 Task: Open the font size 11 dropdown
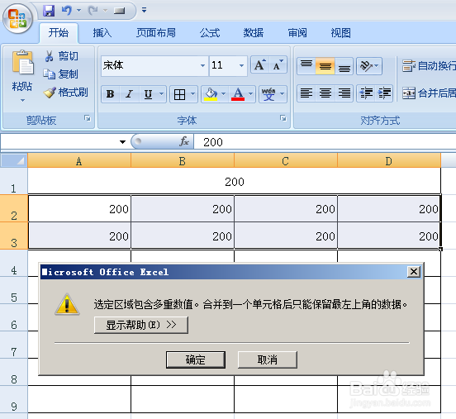pyautogui.click(x=241, y=66)
